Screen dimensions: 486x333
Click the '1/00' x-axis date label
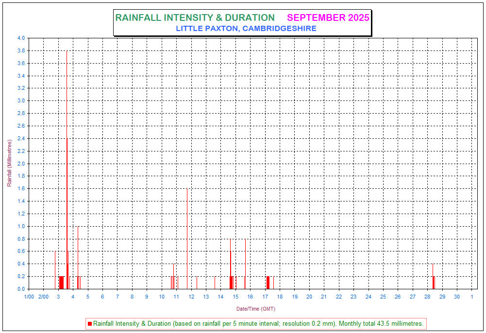(29, 297)
